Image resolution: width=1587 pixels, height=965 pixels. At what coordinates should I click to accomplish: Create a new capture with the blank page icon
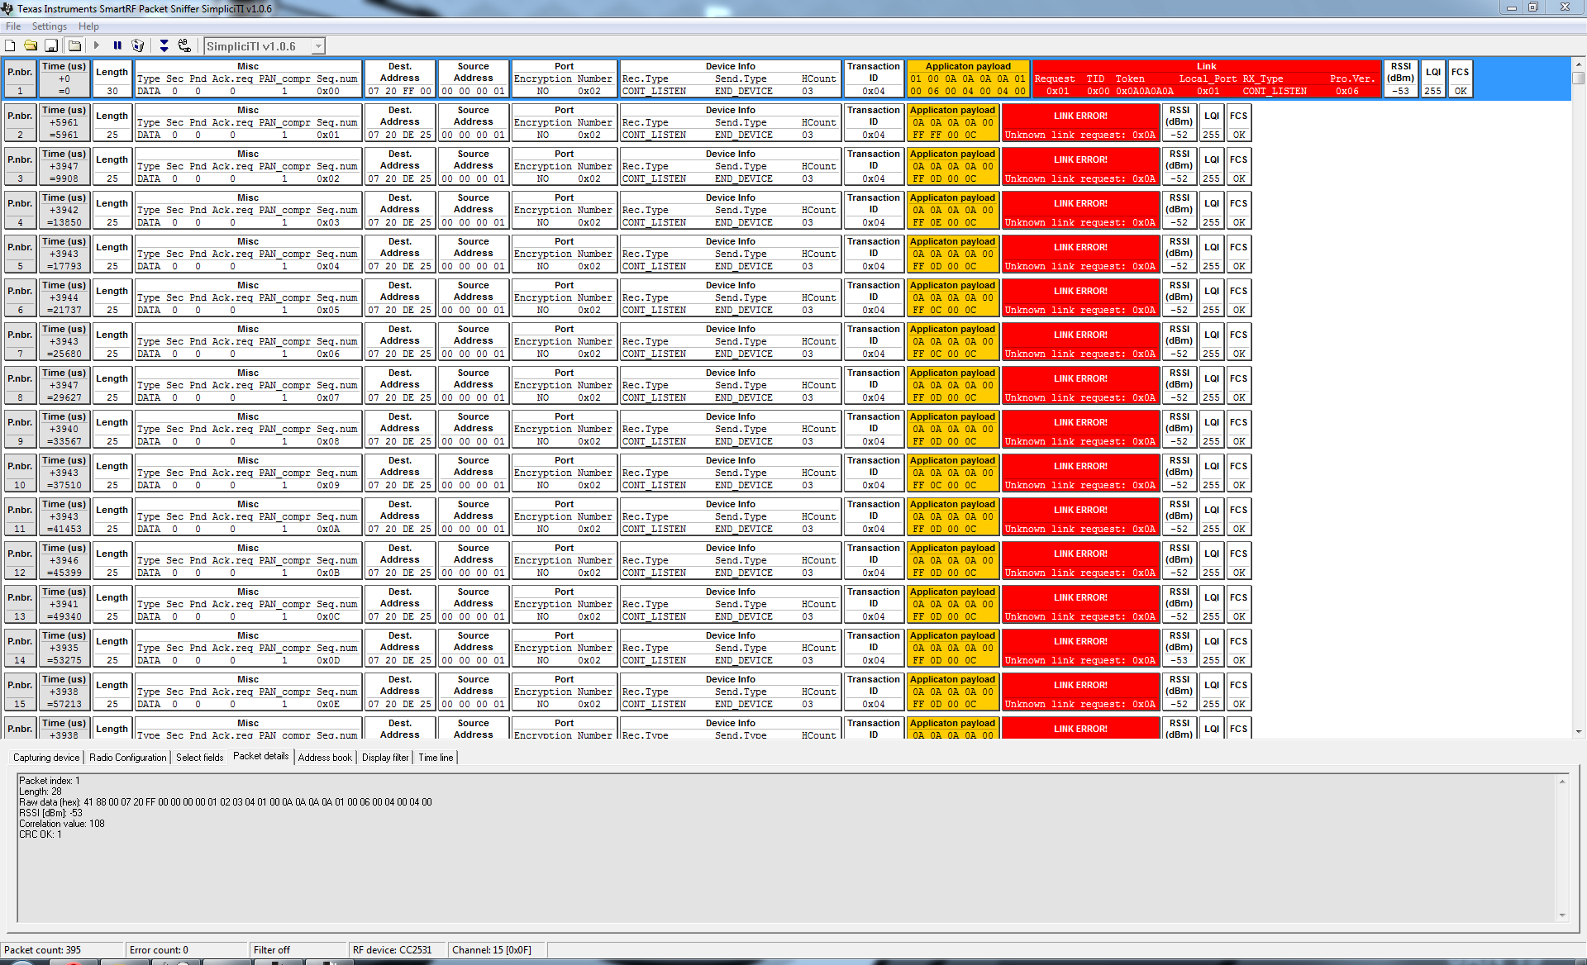coord(11,46)
